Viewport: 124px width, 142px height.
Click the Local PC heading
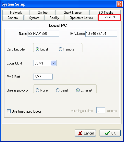pos(58,26)
